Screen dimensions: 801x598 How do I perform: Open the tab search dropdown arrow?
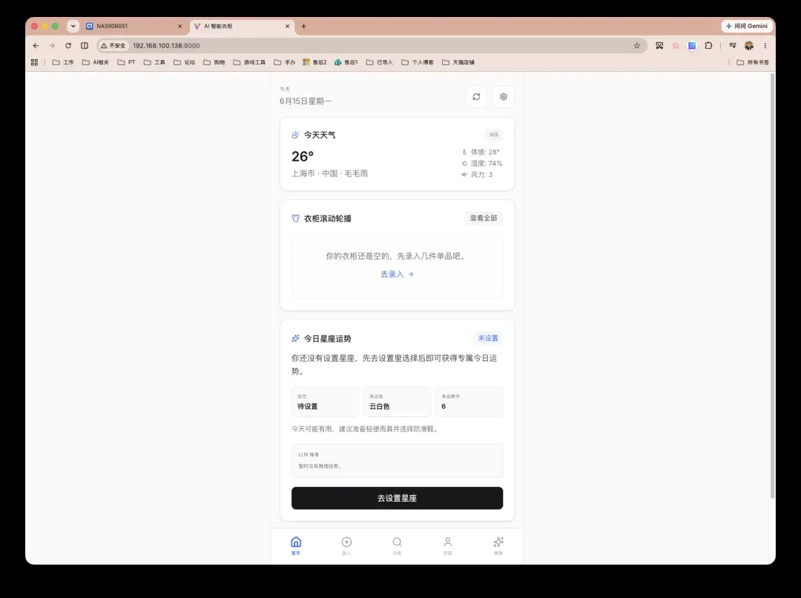tap(73, 26)
